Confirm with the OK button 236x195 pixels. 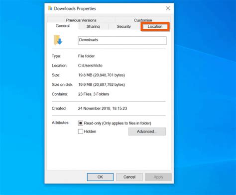coord(100,177)
